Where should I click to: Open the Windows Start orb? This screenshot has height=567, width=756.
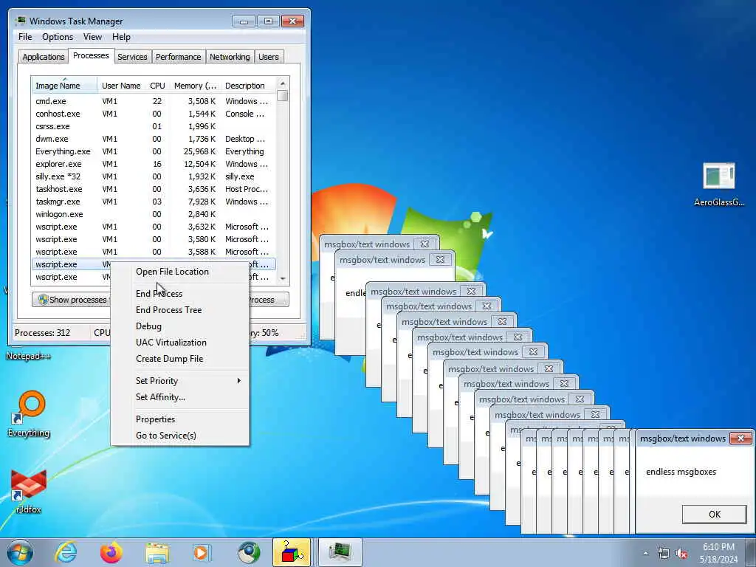20,552
